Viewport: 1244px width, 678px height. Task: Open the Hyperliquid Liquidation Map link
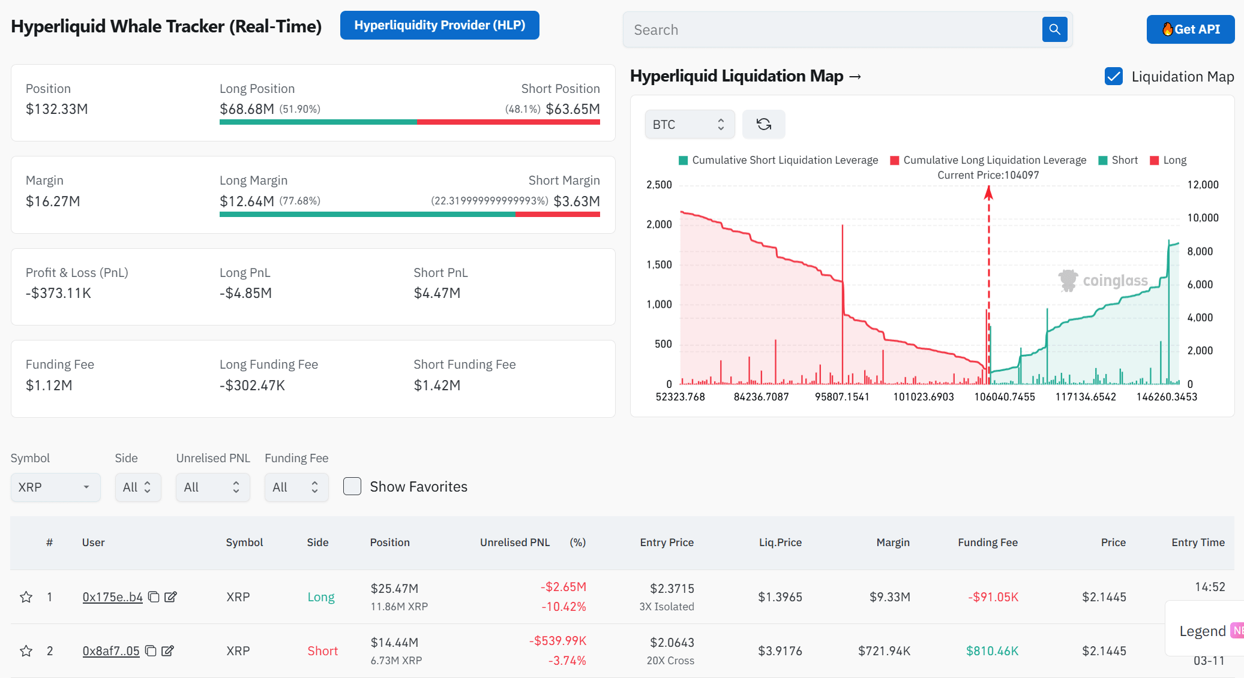[x=746, y=76]
